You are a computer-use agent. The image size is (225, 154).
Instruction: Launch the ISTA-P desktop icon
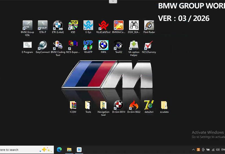pyautogui.click(x=43, y=26)
